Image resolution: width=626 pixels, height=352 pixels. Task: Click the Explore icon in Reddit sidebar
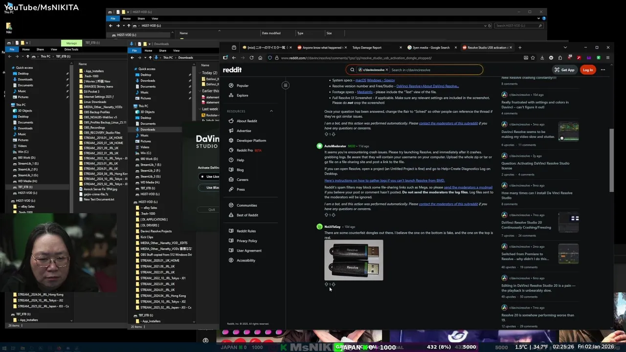tap(231, 95)
